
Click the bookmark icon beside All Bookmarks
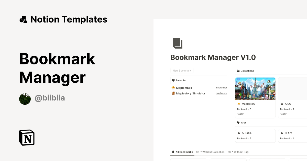(173, 152)
